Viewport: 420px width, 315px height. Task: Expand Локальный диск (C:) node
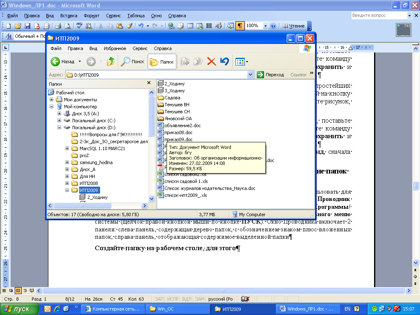click(x=59, y=121)
